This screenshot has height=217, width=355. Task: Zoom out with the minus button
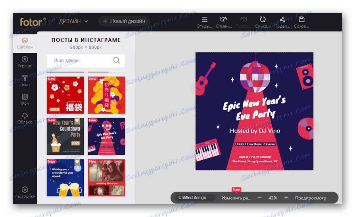coord(260,198)
